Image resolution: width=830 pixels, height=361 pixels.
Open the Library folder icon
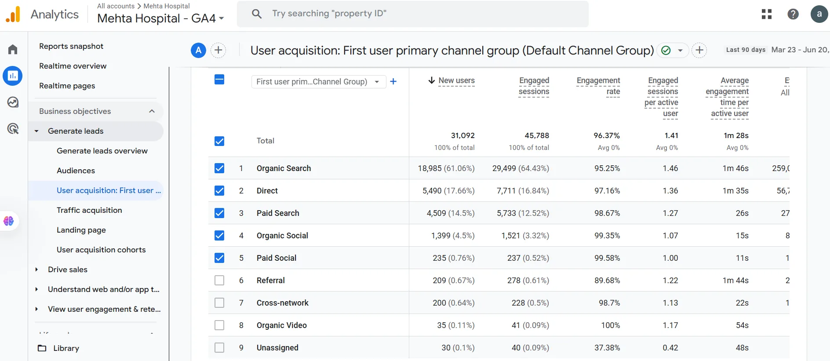[42, 348]
